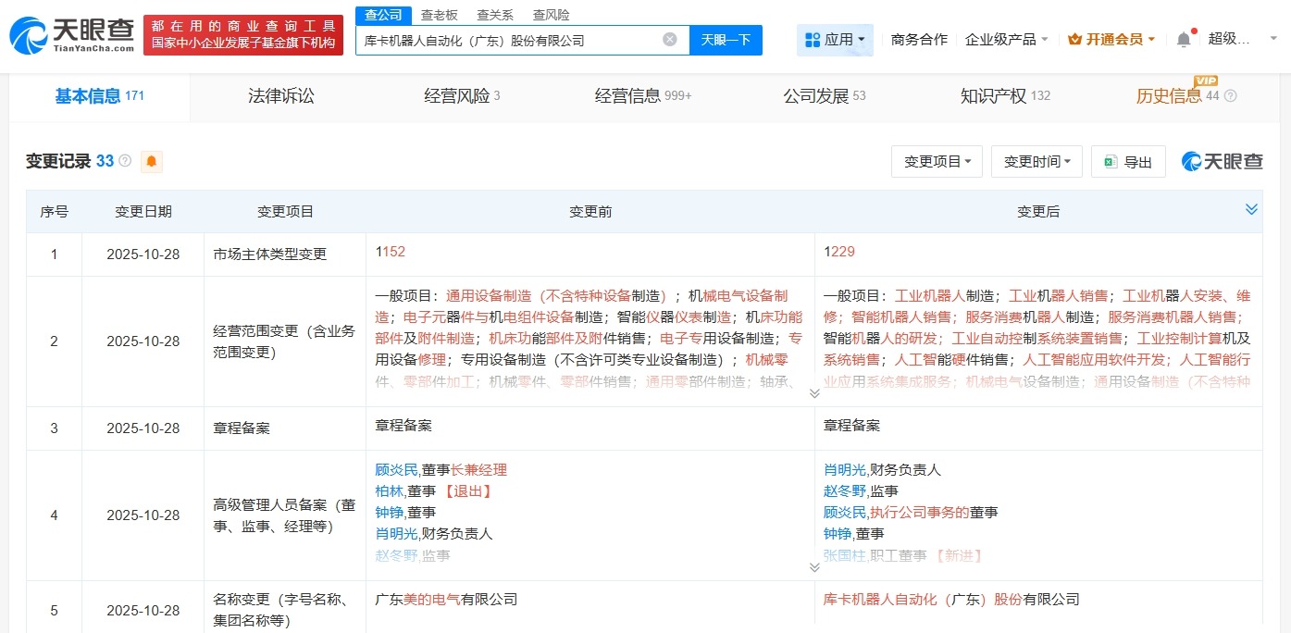
Task: Open 顾炎民 person profile link
Action: pyautogui.click(x=394, y=469)
